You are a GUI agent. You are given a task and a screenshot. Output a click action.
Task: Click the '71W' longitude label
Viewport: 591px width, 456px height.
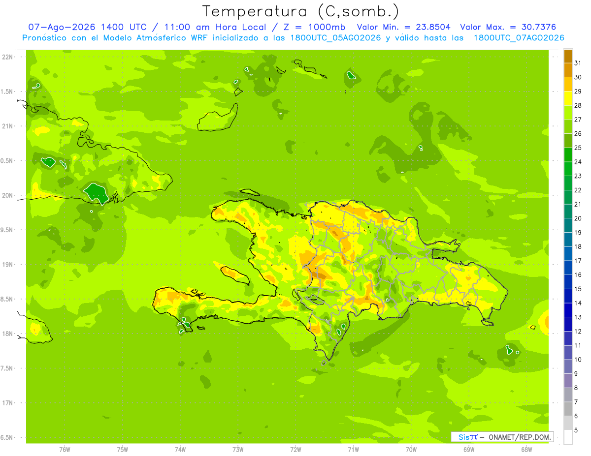coord(353,450)
